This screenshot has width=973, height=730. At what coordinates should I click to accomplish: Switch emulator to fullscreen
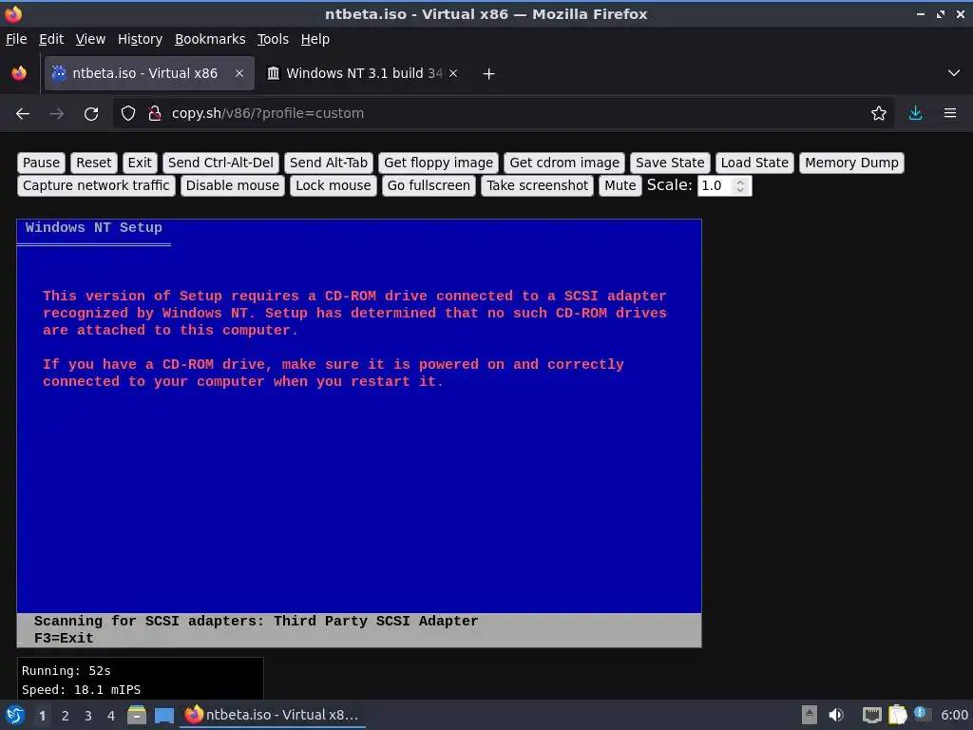(429, 185)
